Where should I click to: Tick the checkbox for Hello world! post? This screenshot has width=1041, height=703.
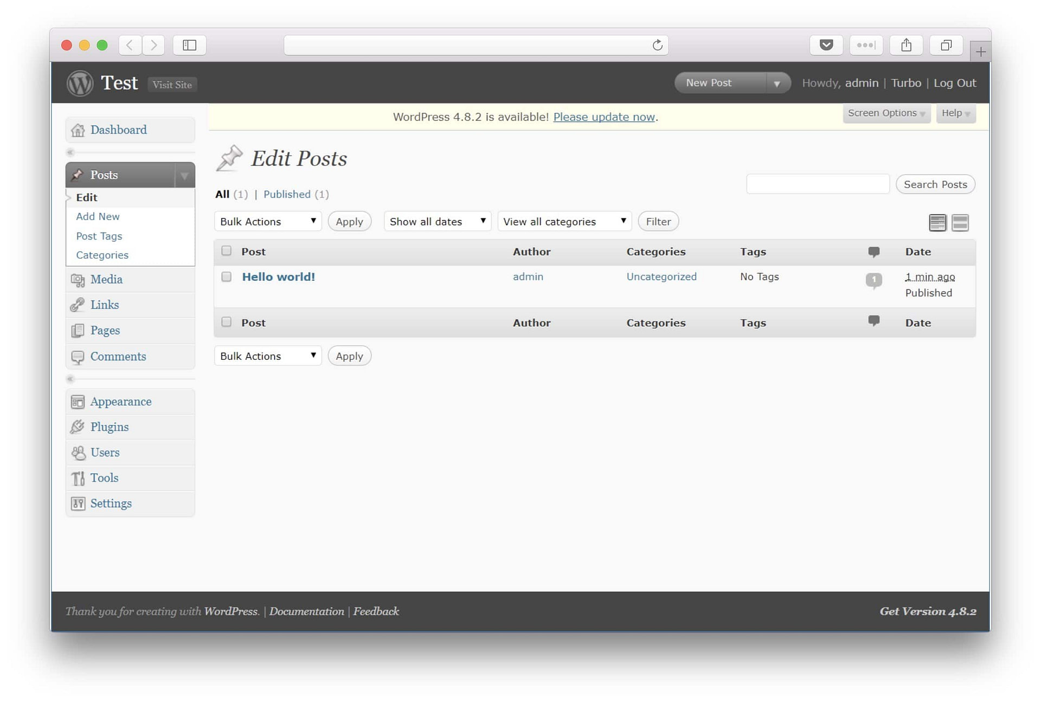point(226,276)
